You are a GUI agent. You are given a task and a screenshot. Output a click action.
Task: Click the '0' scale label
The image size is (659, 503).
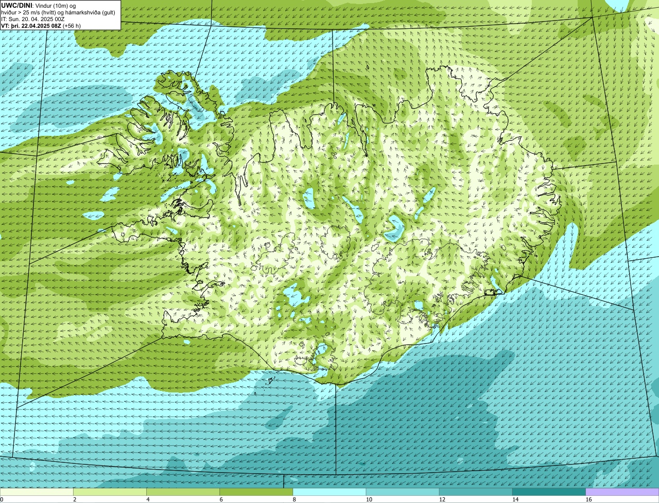pos(2,499)
